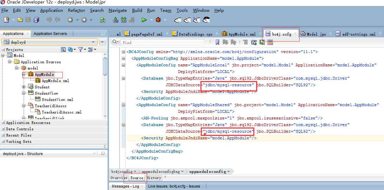Expand the Working Sets section
The image size is (384, 190).
click(x=3, y=141)
